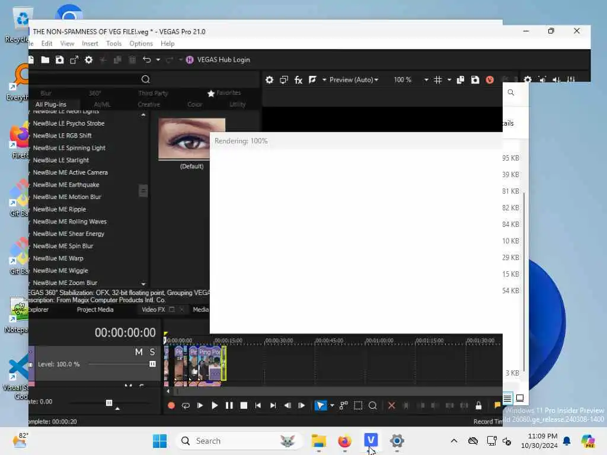Click the Open folder toolbar icon

point(45,60)
